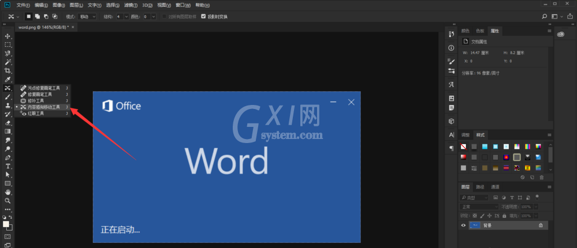Viewport: 577px width, 248px height.
Task: Select the Move tool
Action: pyautogui.click(x=8, y=36)
